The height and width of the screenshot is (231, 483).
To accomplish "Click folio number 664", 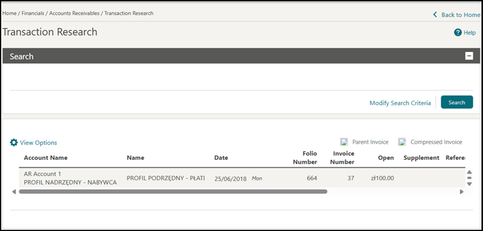I will click(x=312, y=178).
